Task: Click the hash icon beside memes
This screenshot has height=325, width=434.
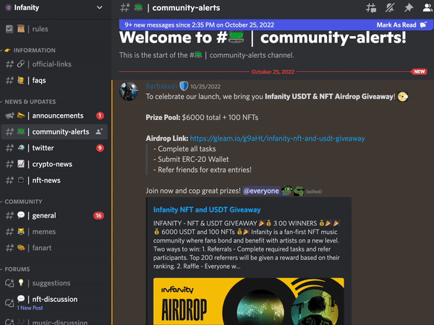Action: coord(9,232)
